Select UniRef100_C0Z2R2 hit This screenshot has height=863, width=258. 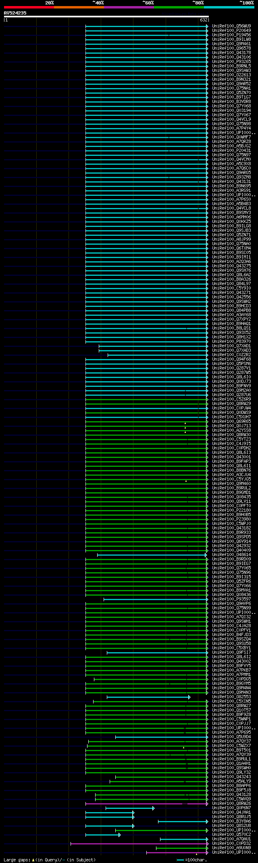click(x=231, y=355)
